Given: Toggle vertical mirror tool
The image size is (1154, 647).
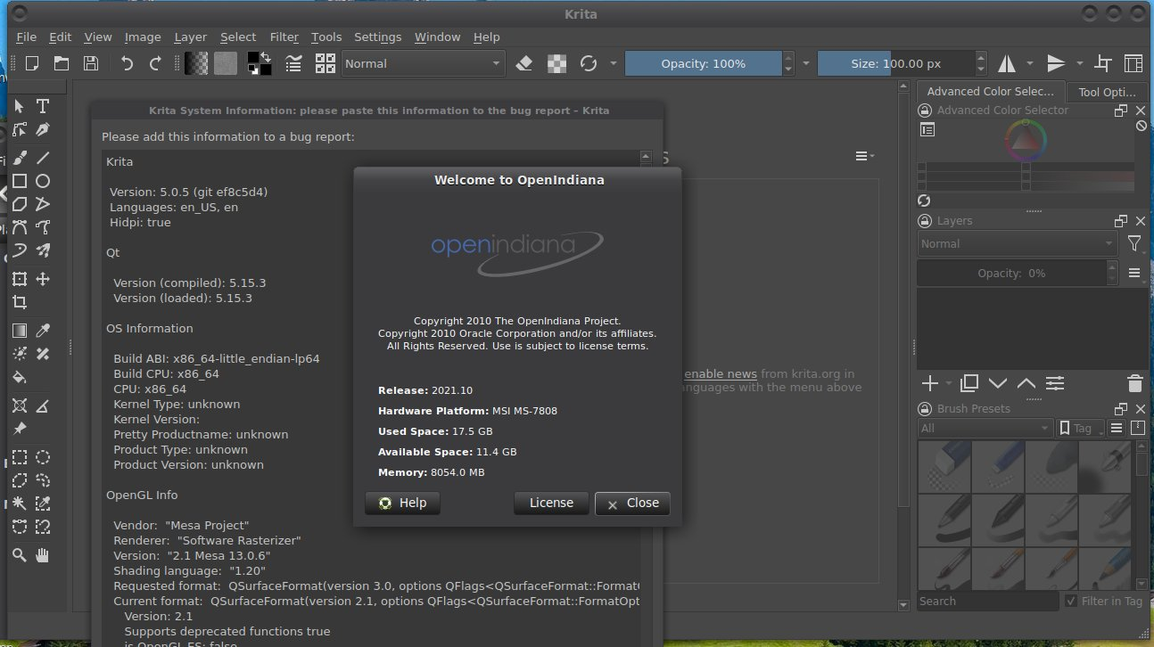Looking at the screenshot, I should [x=1056, y=63].
